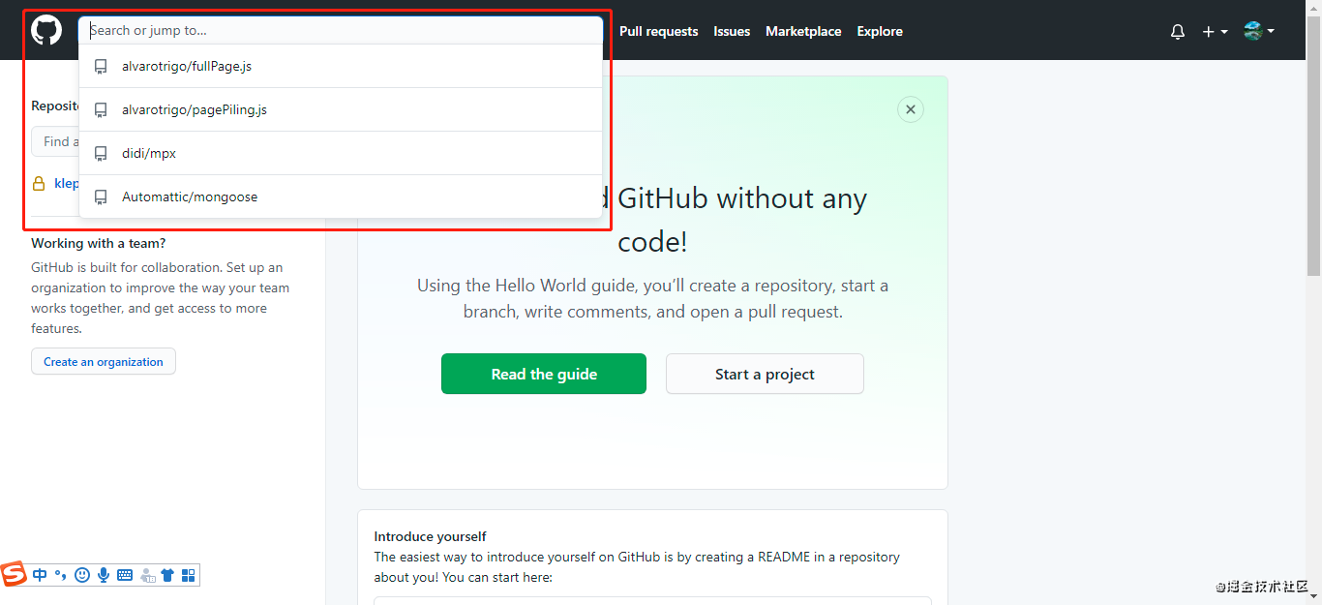Click the Create an organization button

pyautogui.click(x=104, y=361)
